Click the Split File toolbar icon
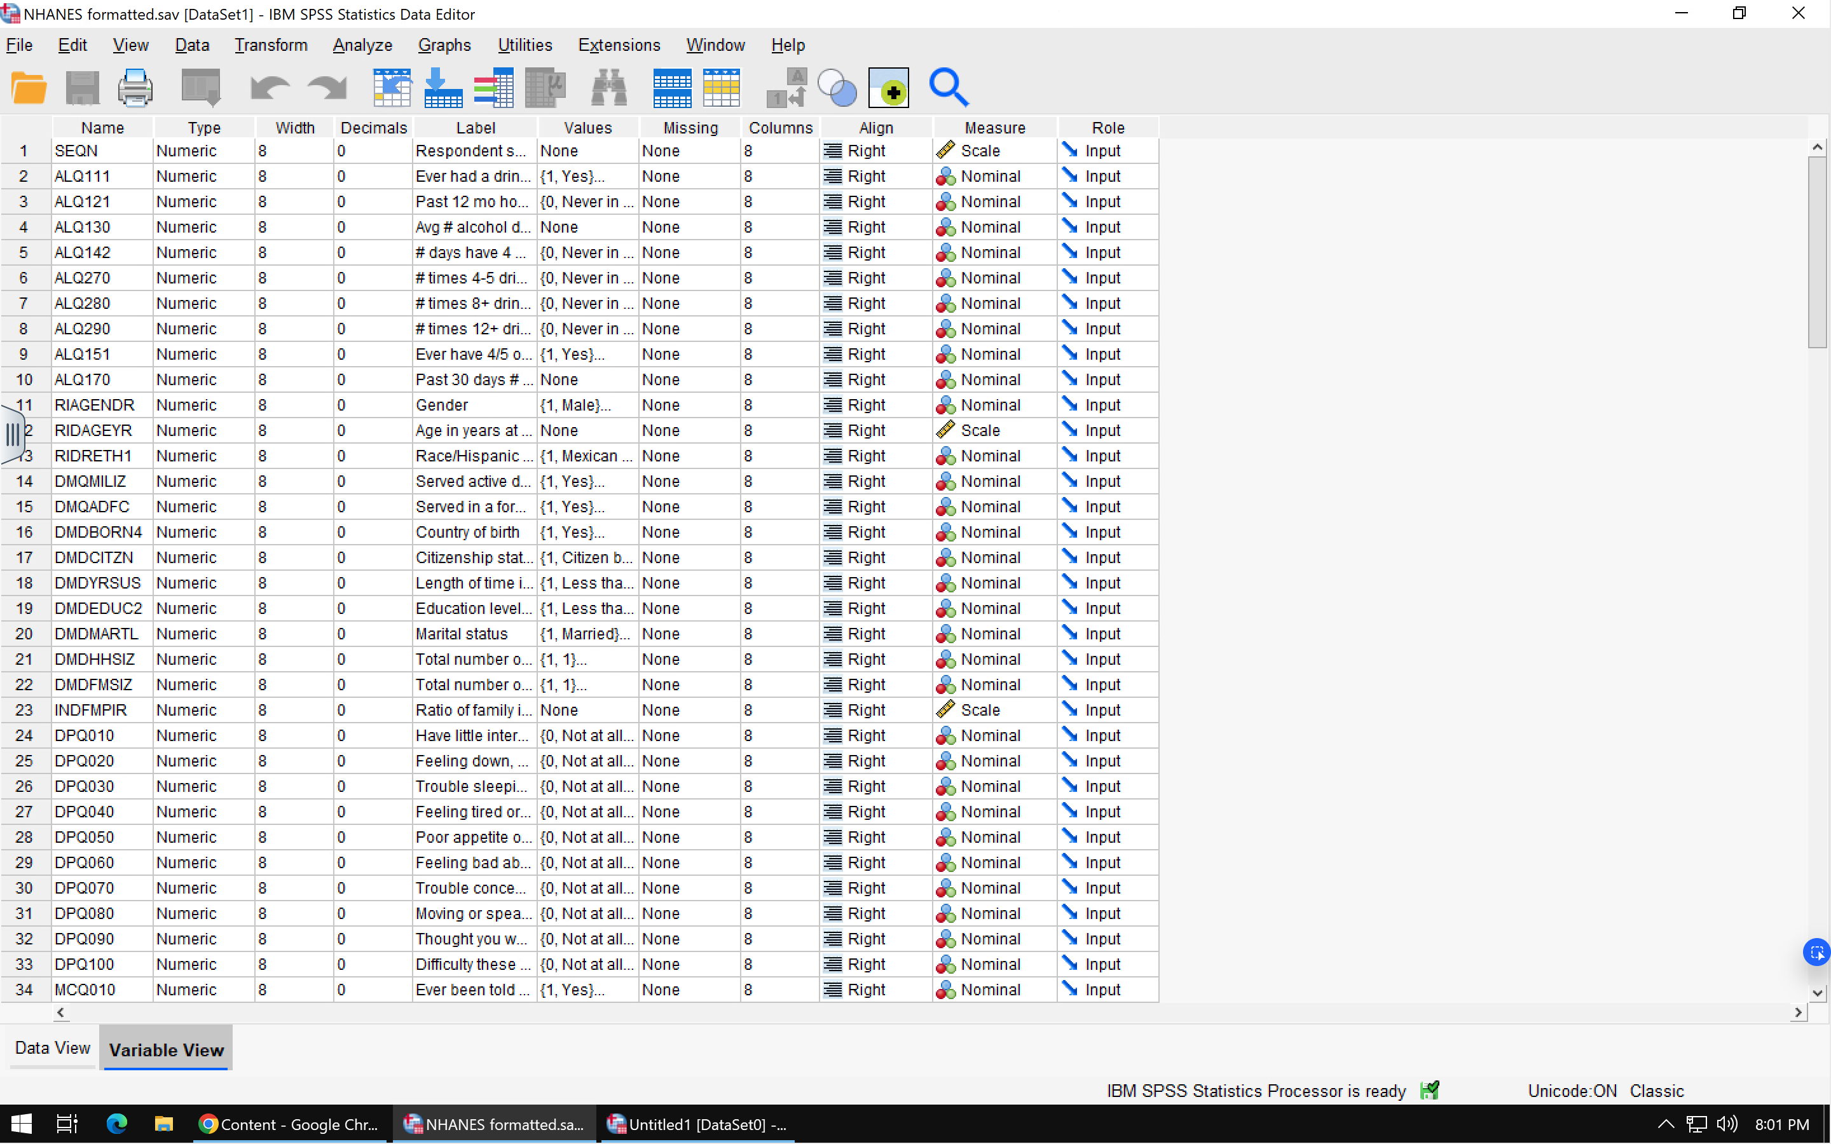 672,88
